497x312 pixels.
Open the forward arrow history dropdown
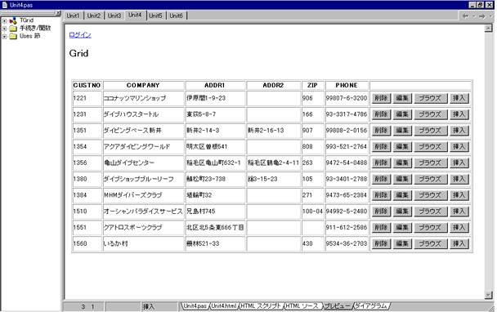pos(490,16)
